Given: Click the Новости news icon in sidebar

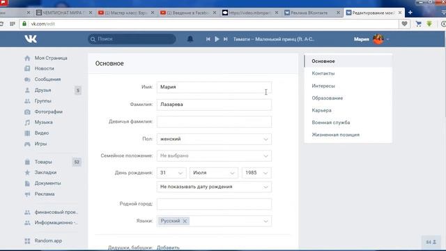Looking at the screenshot, I should pyautogui.click(x=27, y=68).
